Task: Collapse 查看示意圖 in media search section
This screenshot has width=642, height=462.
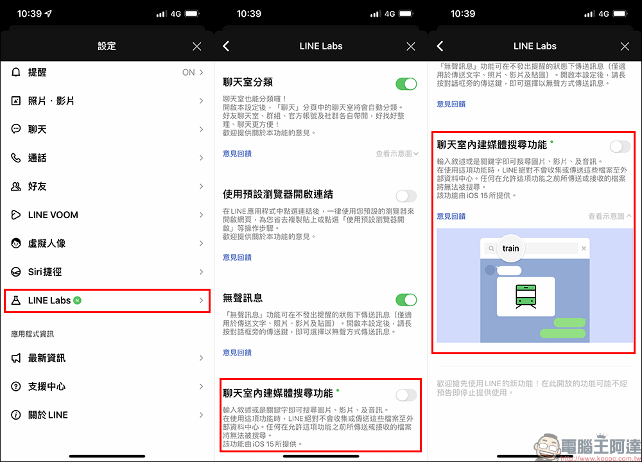Action: (x=610, y=216)
